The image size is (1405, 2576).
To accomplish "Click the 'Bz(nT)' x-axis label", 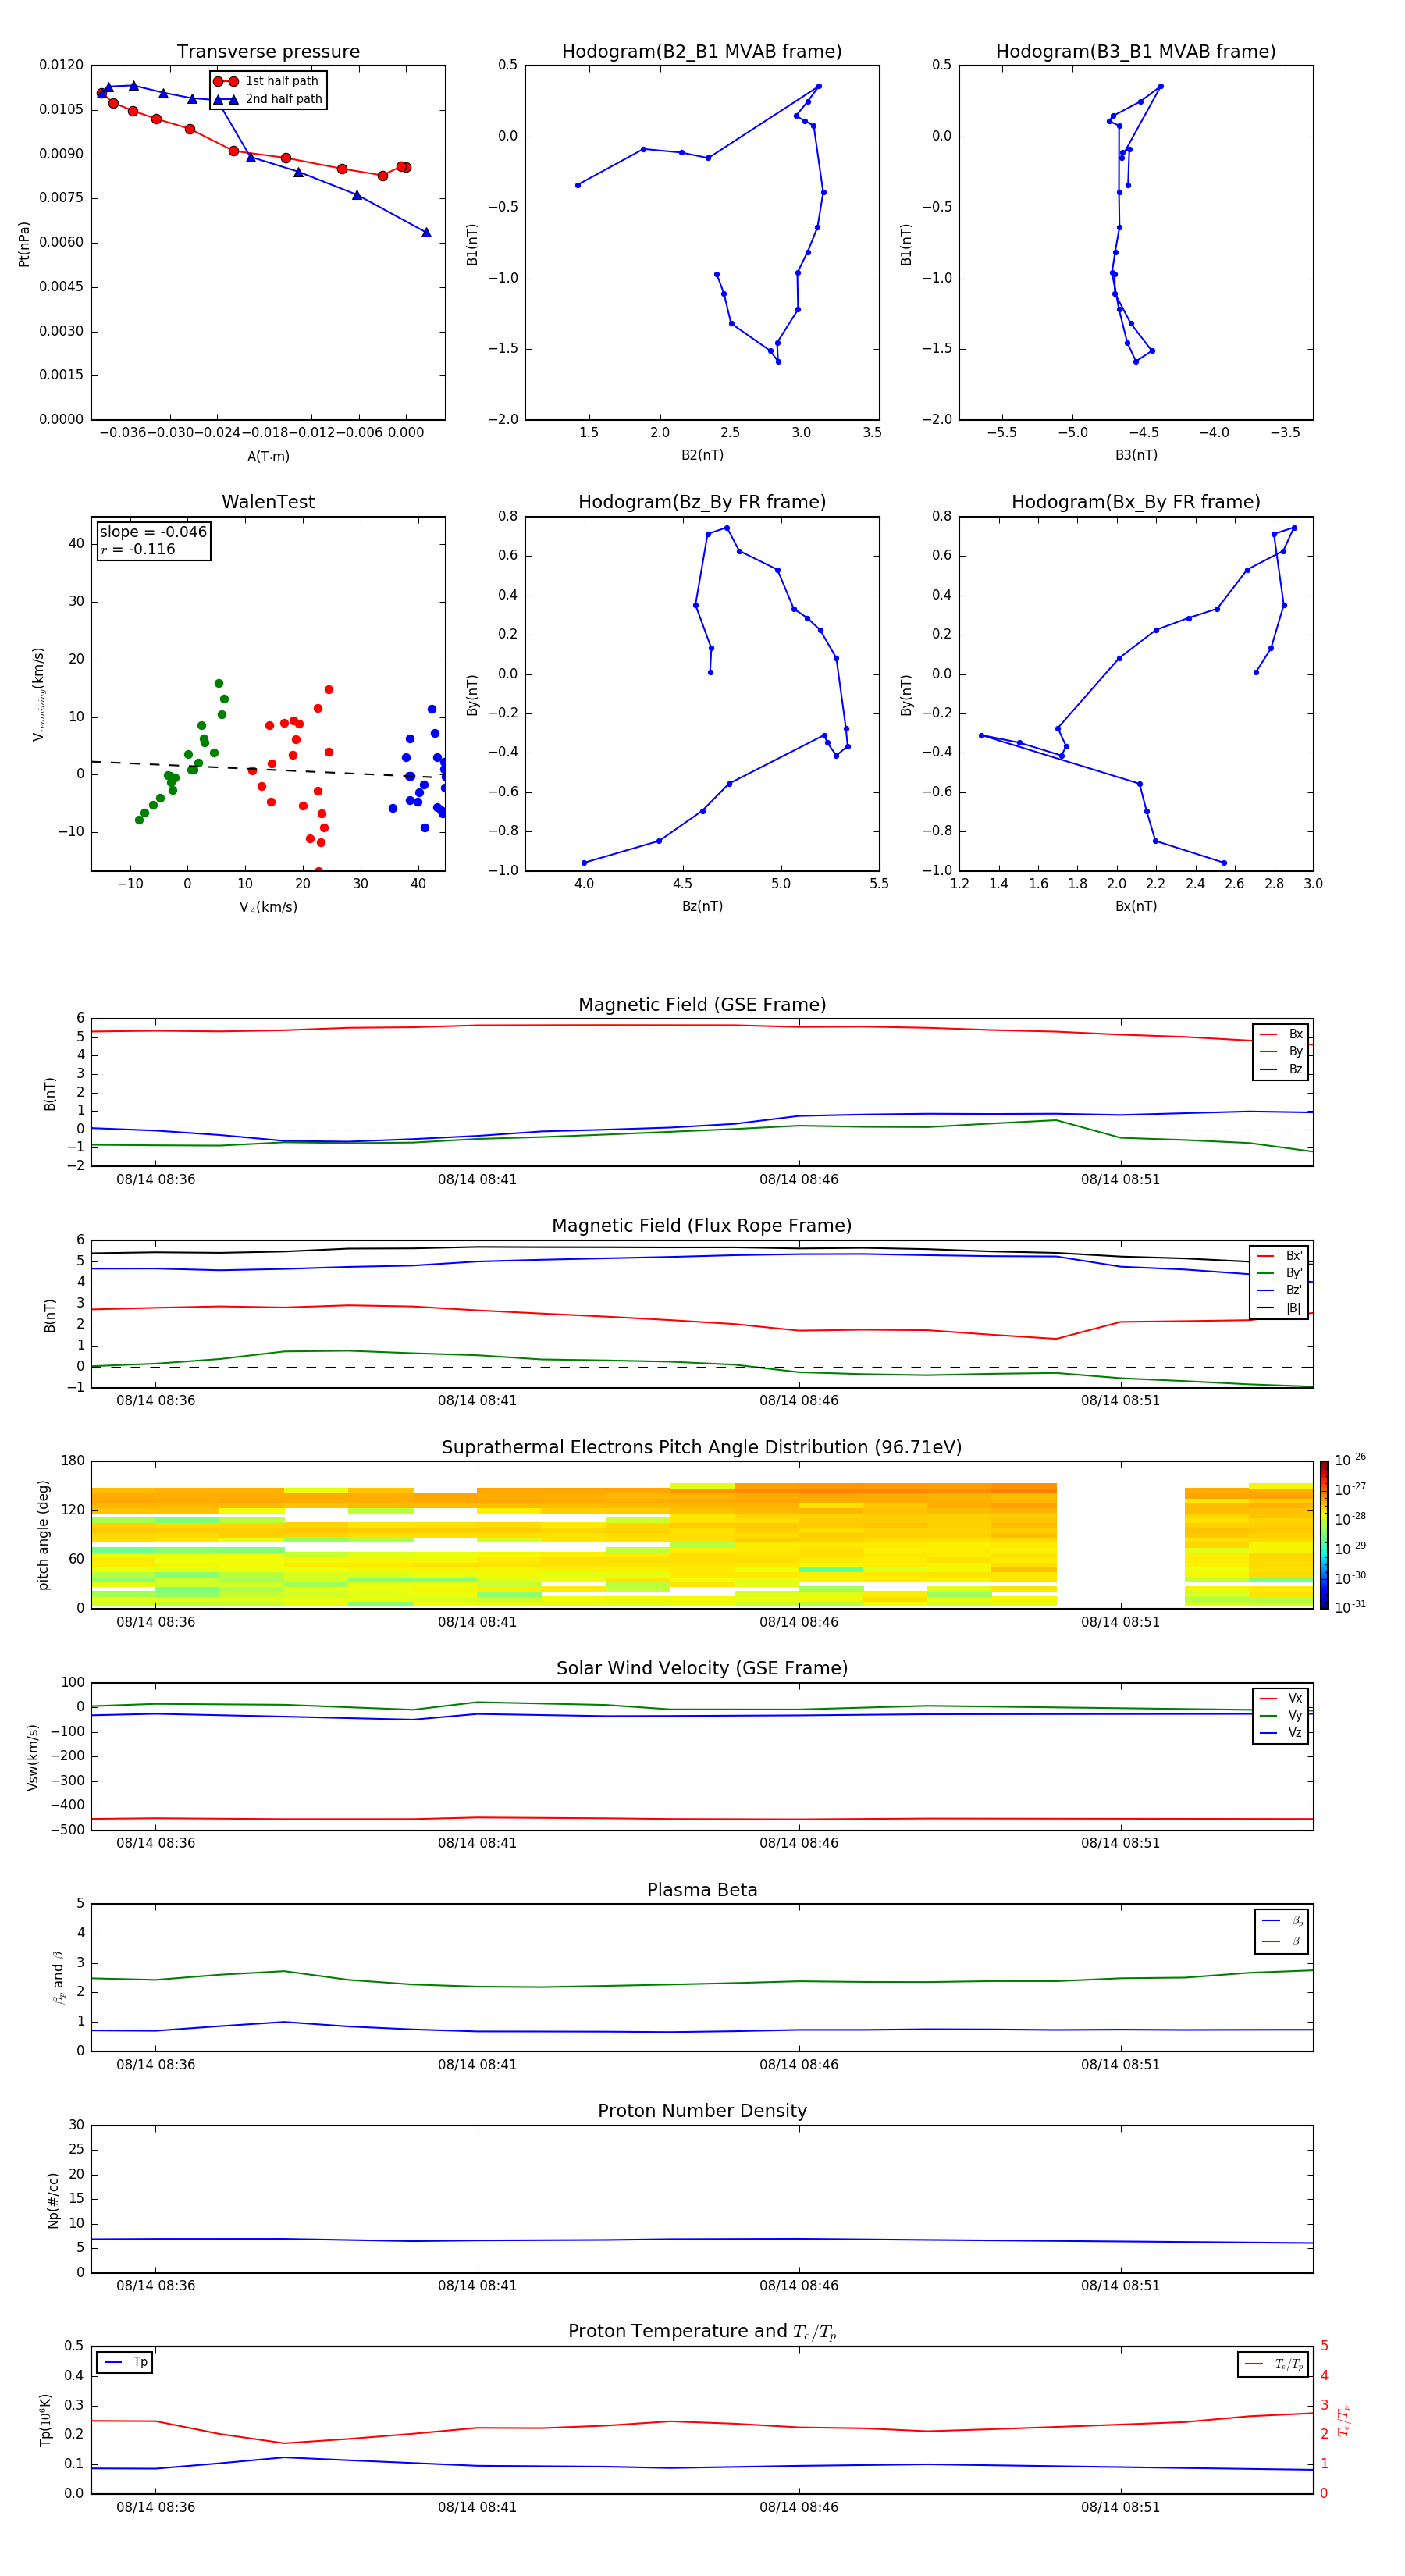I will tap(702, 906).
